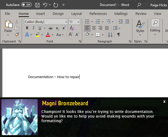Screen dimensions: 168x137
Task: Click the Copy icon
Action: pyautogui.click(x=17, y=28)
